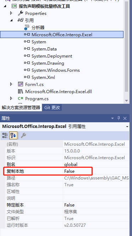The height and width of the screenshot is (236, 132).
Task: Expand the Program.cs node
Action: pyautogui.click(x=11, y=98)
